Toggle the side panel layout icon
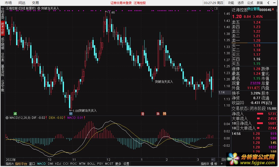 click(216, 8)
